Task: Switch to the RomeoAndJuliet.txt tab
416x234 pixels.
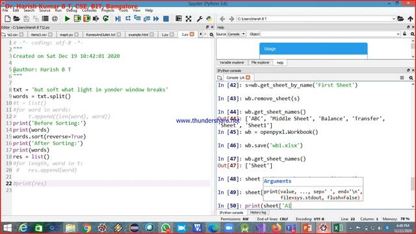Action: tap(101, 34)
